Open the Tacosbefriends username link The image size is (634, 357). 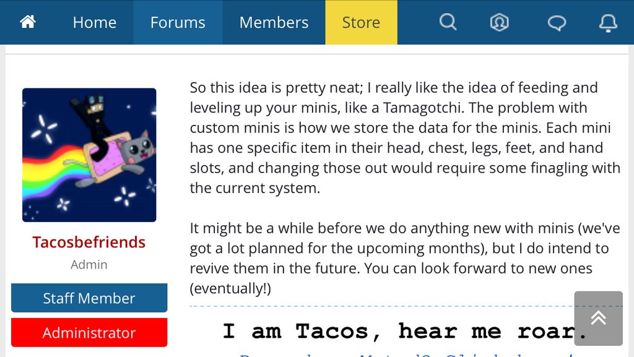coord(89,242)
